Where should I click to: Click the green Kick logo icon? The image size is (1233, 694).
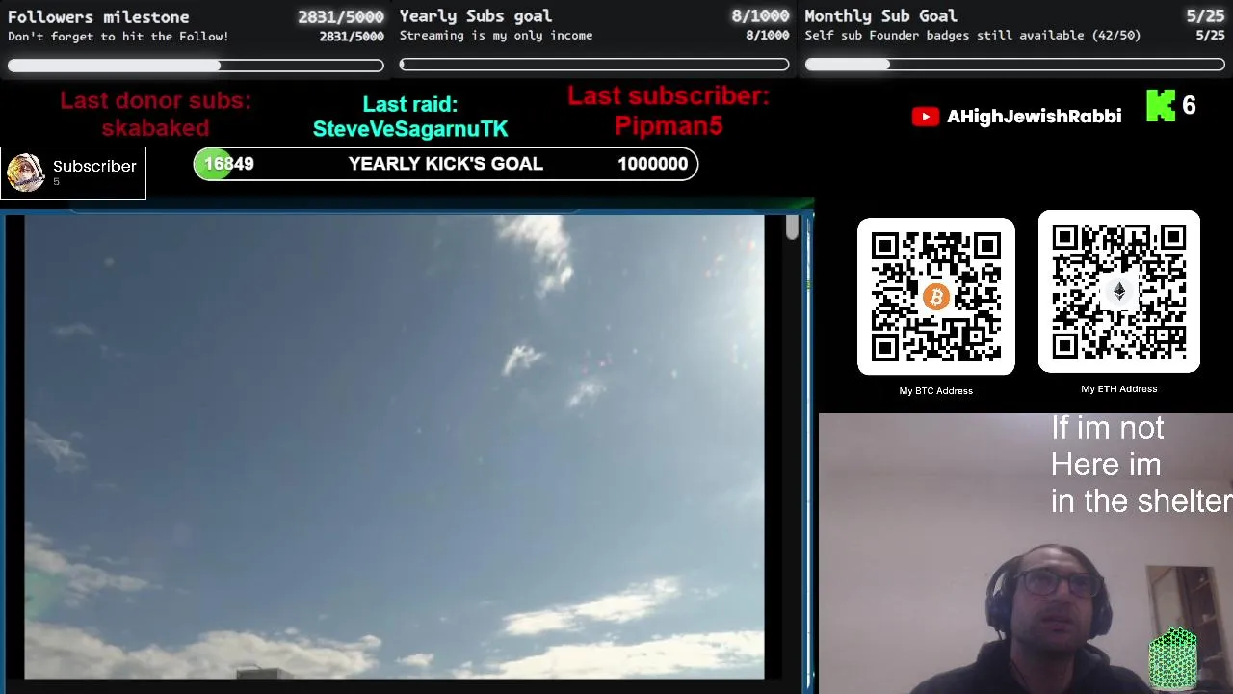click(x=1161, y=106)
